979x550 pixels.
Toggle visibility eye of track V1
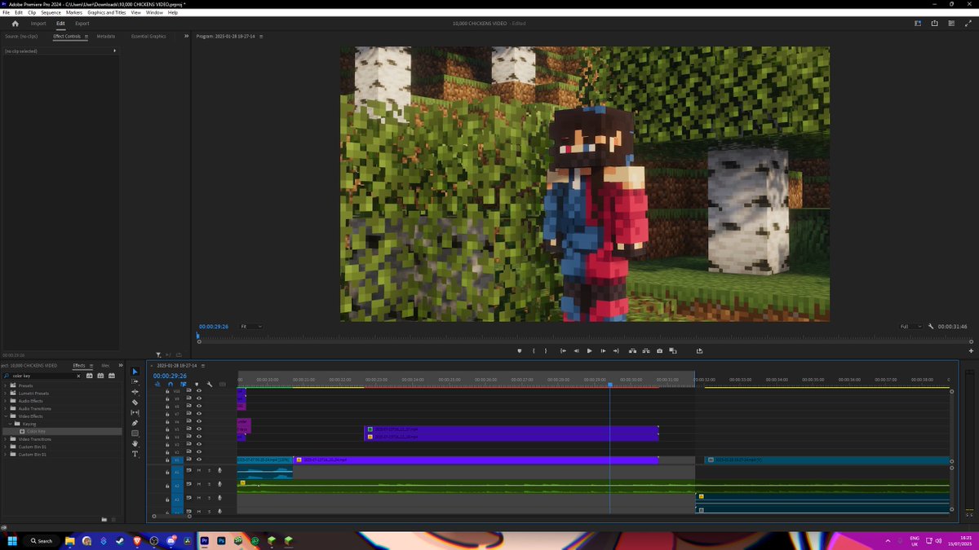pyautogui.click(x=198, y=460)
